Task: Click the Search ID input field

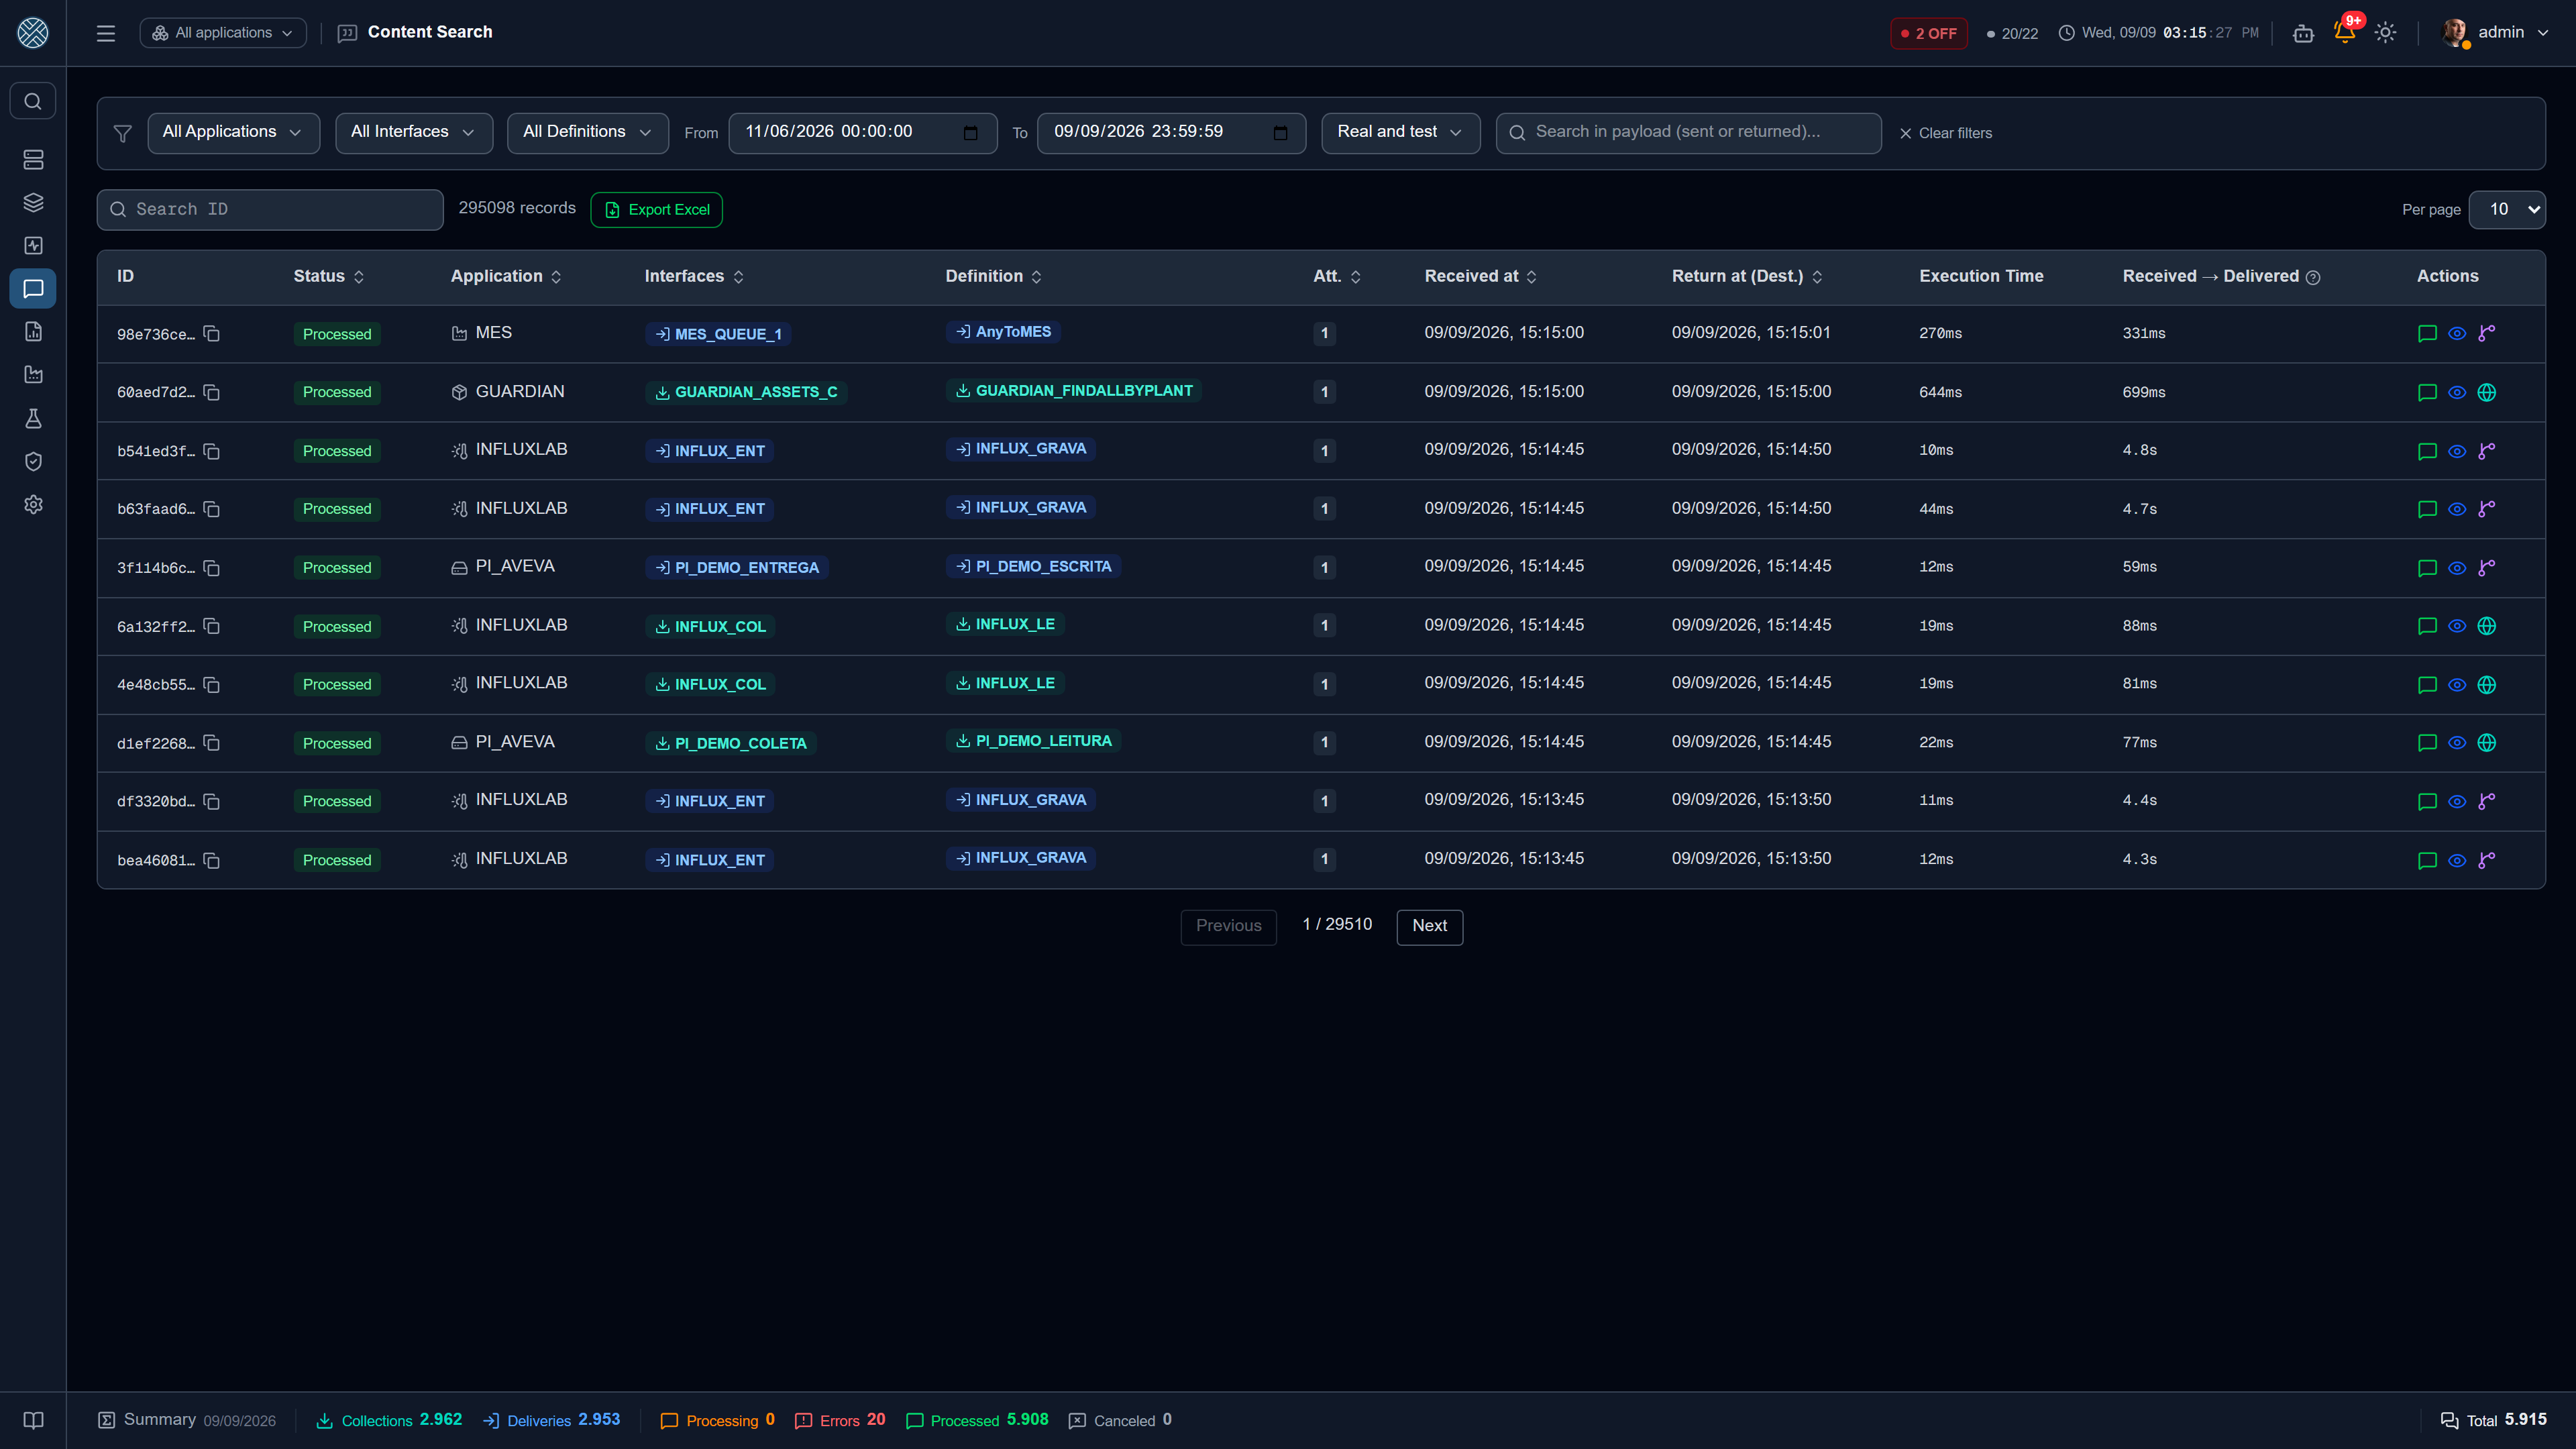Action: [x=270, y=210]
